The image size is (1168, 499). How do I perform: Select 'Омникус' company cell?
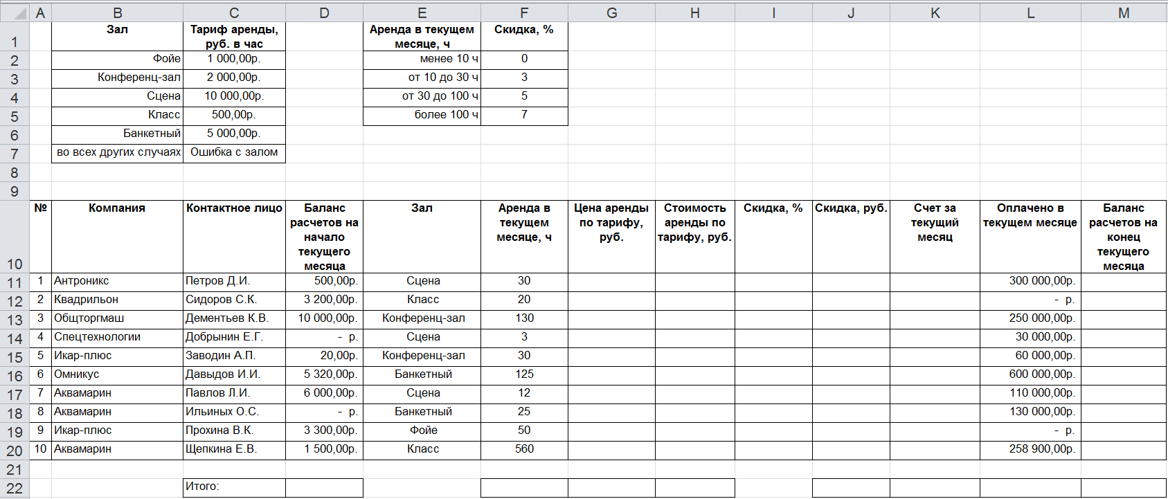(x=117, y=375)
